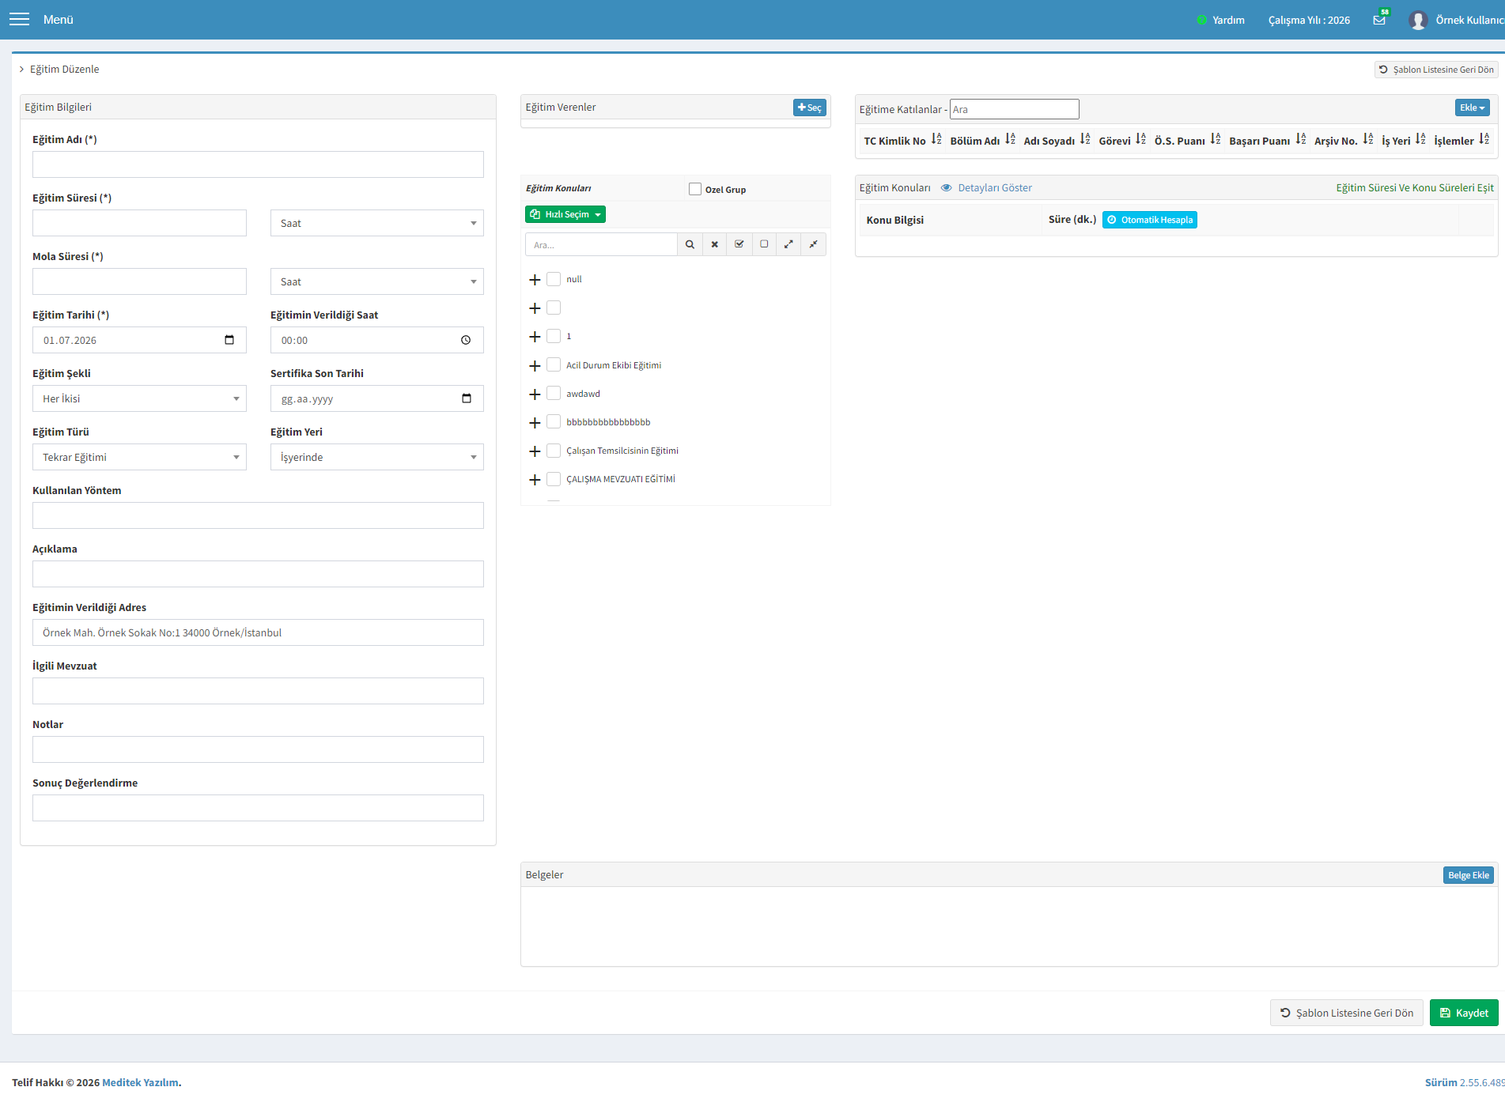1505x1102 pixels.
Task: Click the search magnifier in topic tree
Action: click(x=690, y=244)
